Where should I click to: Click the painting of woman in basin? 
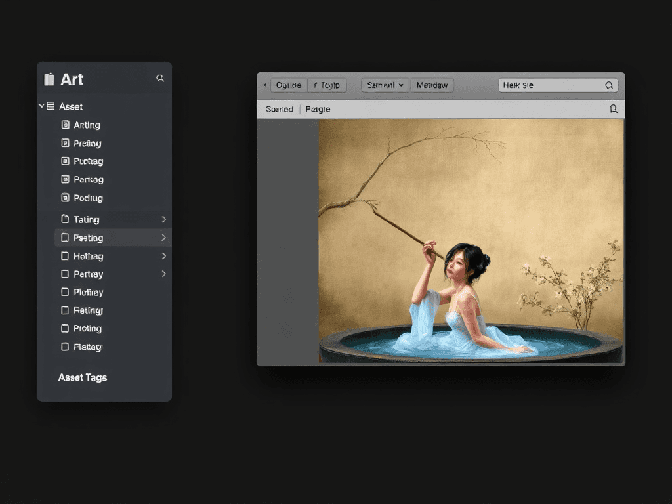click(471, 241)
